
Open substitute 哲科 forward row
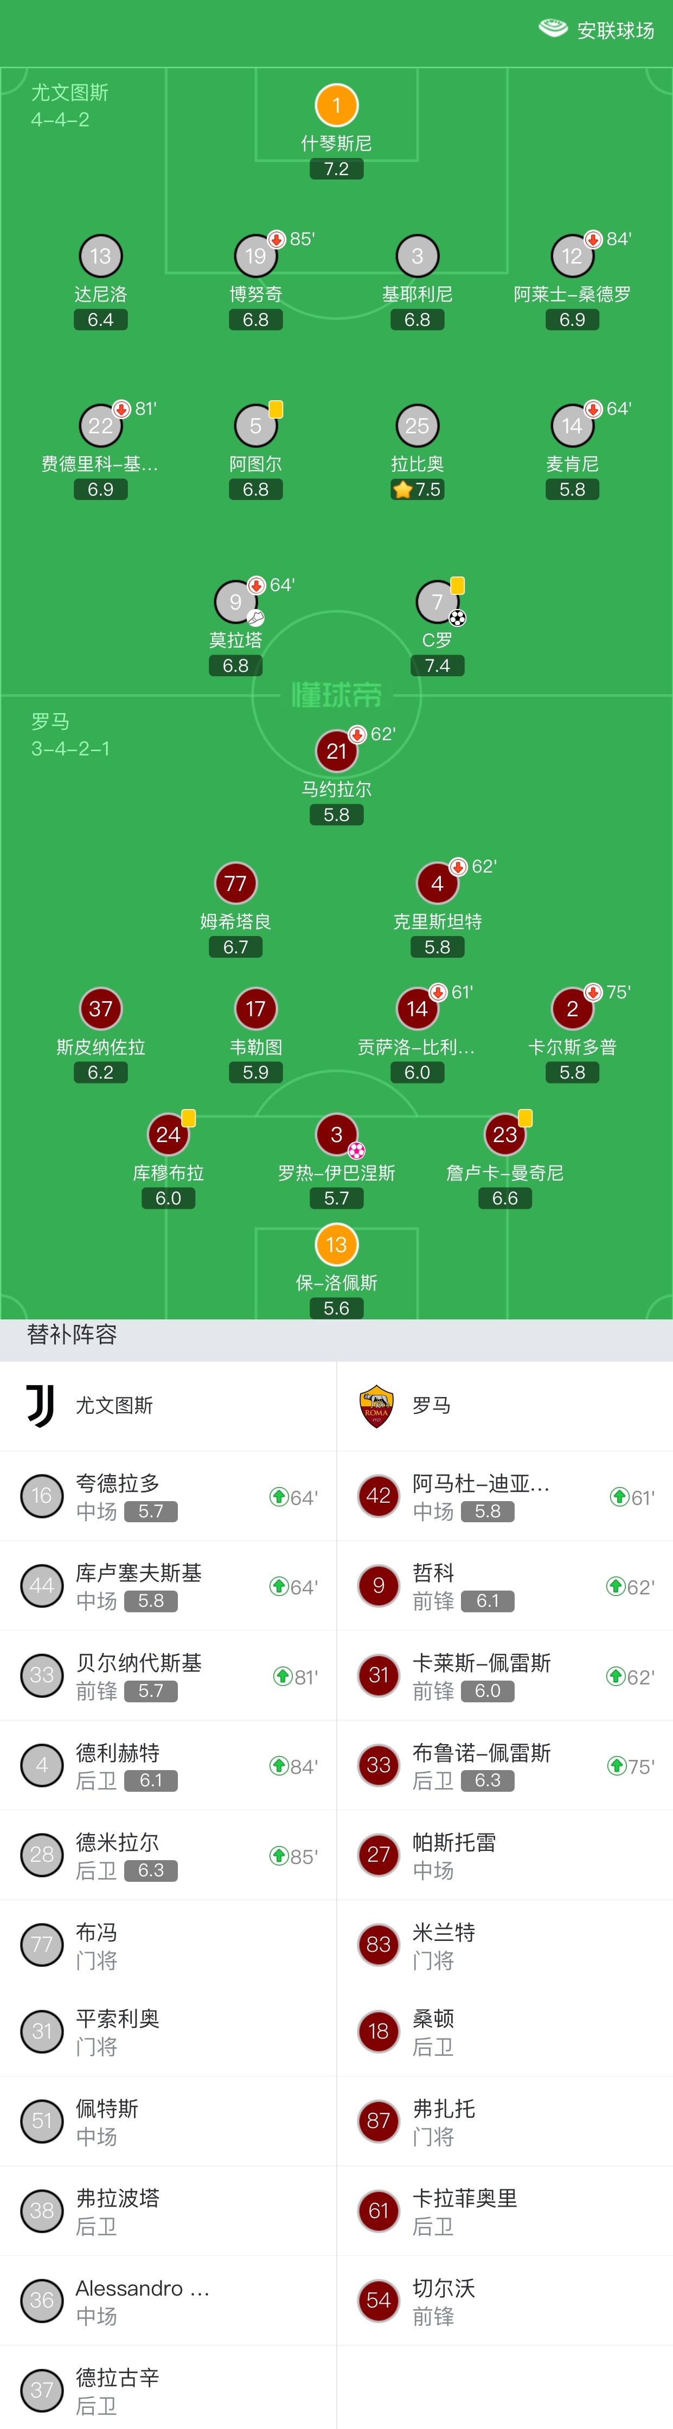[x=505, y=1586]
